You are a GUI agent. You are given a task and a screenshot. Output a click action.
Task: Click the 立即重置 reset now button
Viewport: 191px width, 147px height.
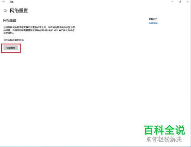pos(11,48)
